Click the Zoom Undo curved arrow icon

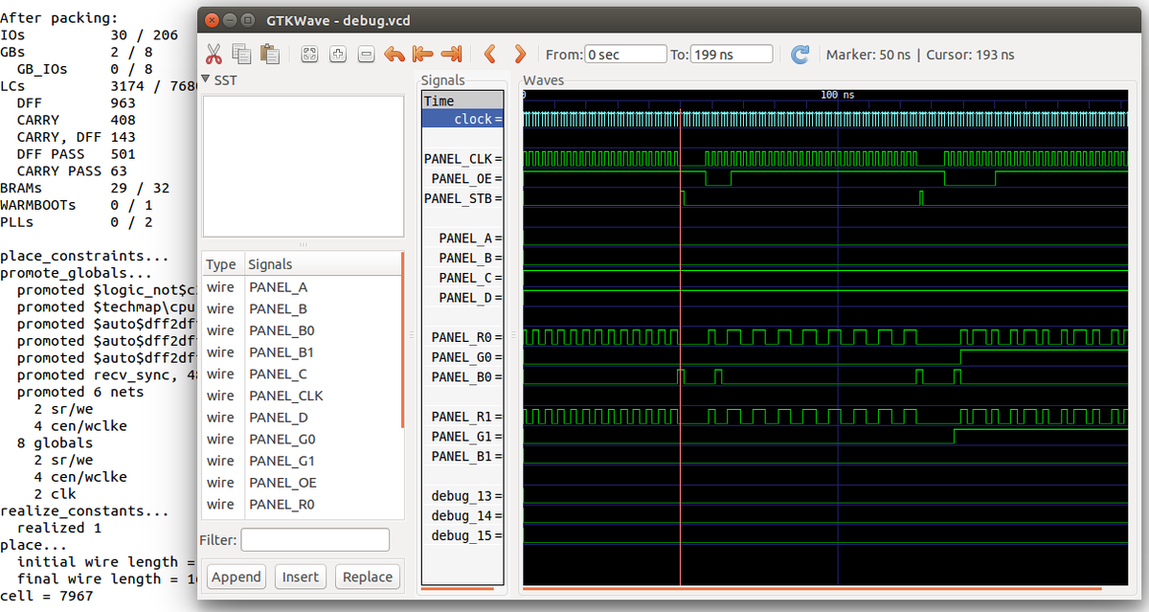click(394, 55)
